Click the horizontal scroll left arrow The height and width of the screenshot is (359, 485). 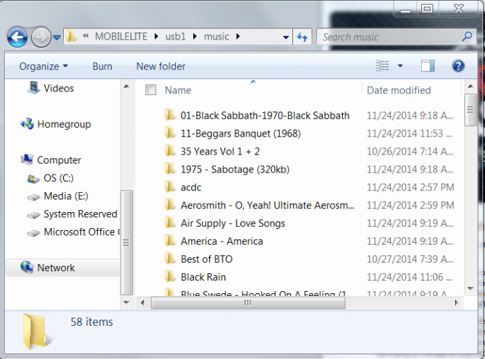142,303
